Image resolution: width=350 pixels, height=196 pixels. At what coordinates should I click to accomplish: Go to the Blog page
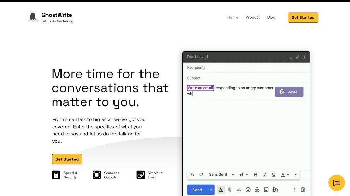click(x=271, y=17)
